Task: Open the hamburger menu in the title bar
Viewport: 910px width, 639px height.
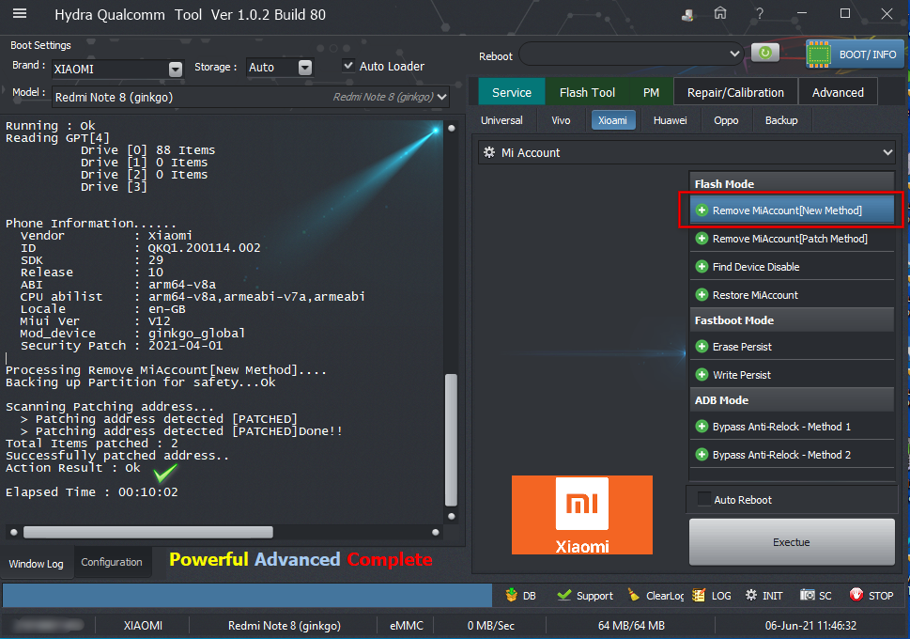Action: pos(19,14)
